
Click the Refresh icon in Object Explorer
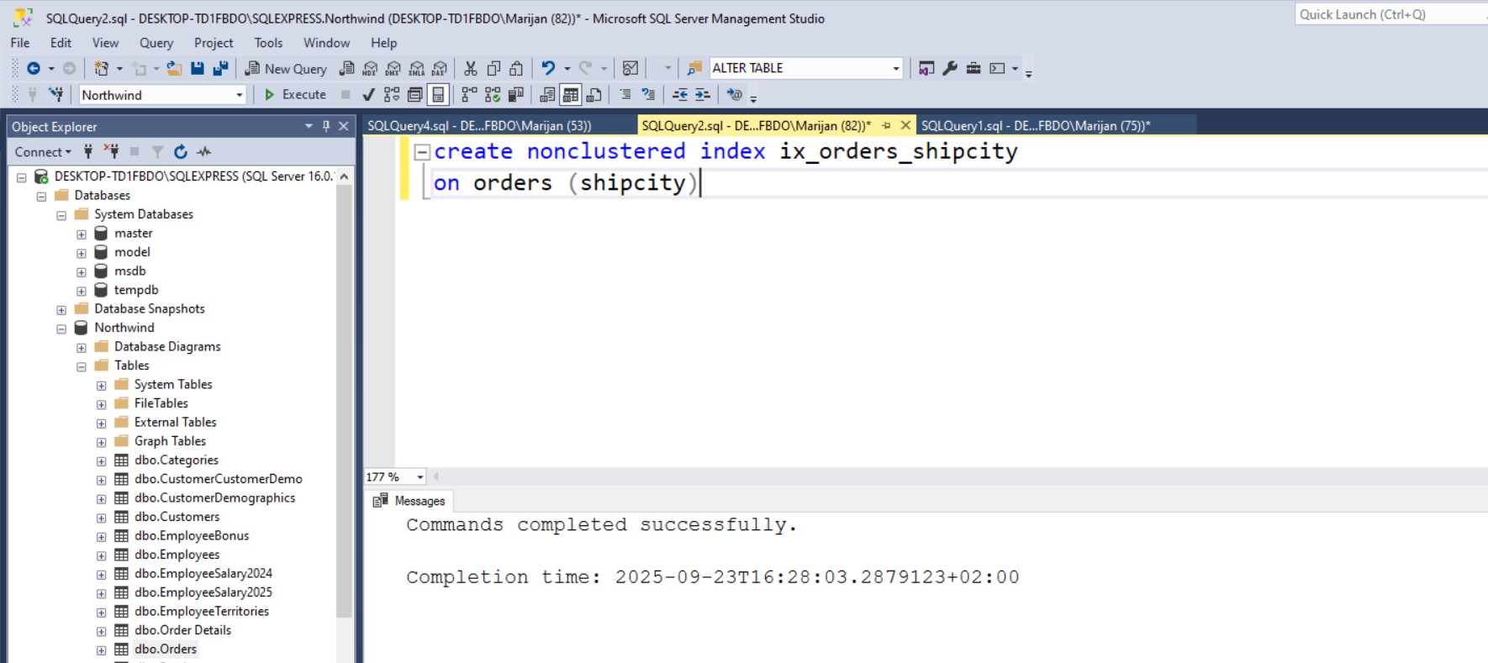pyautogui.click(x=180, y=152)
